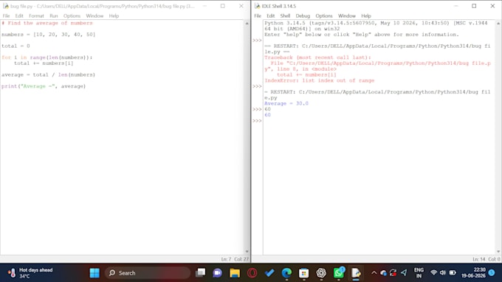Click Python icon in editor title bar
Screen dimensions: 502x282
click(x=5, y=6)
